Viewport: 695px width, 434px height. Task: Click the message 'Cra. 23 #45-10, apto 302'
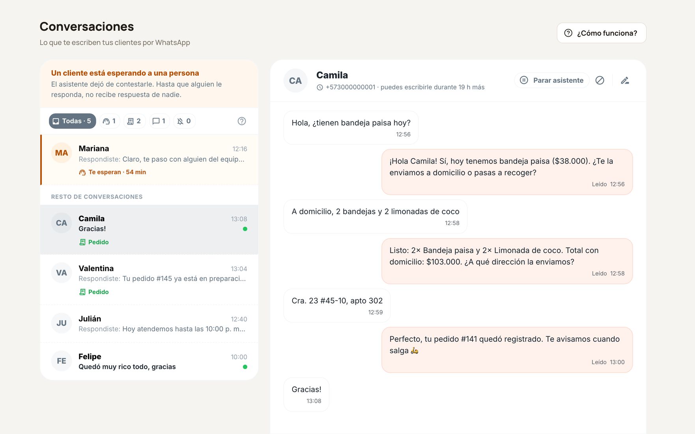[337, 305]
